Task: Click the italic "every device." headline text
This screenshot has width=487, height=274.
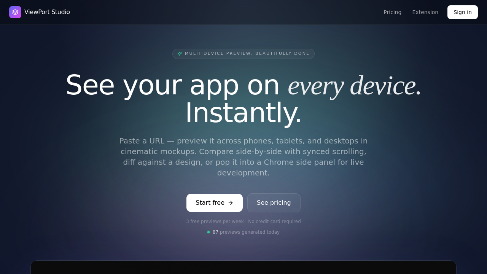Action: coord(355,85)
